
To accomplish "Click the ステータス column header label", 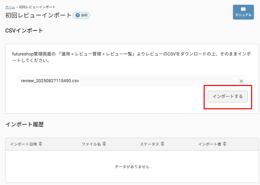I will click(149, 144).
